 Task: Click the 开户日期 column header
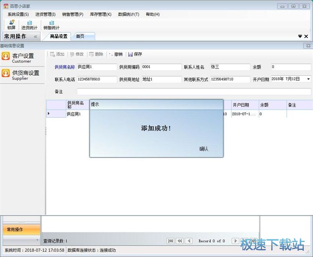point(245,105)
